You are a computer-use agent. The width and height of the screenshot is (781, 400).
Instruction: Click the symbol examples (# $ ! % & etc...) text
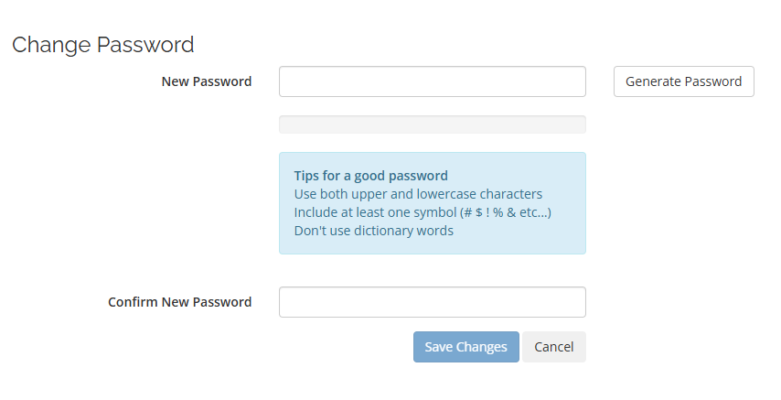[x=506, y=212]
